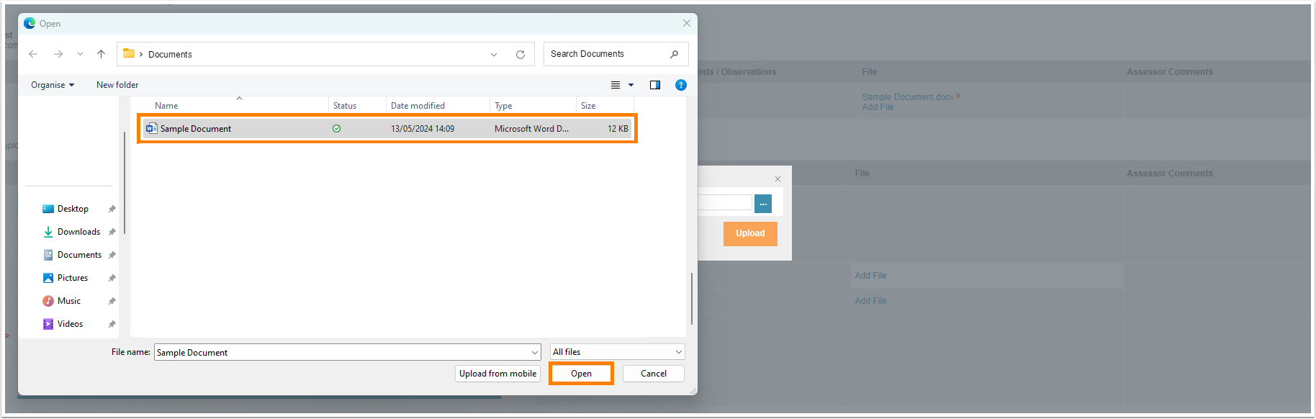Viewport: 1316px width, 419px height.
Task: Expand the address bar path history dropdown
Action: pyautogui.click(x=494, y=55)
